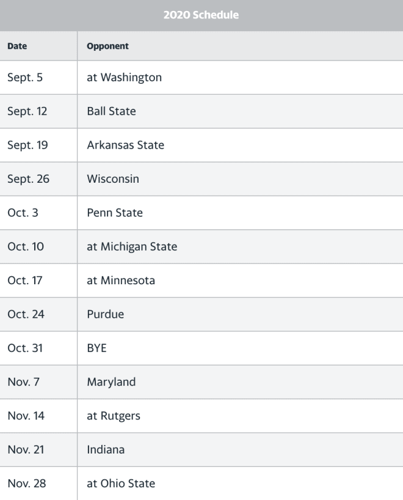Select the at Rutgers opponent entry
The image size is (403, 500).
coord(114,416)
